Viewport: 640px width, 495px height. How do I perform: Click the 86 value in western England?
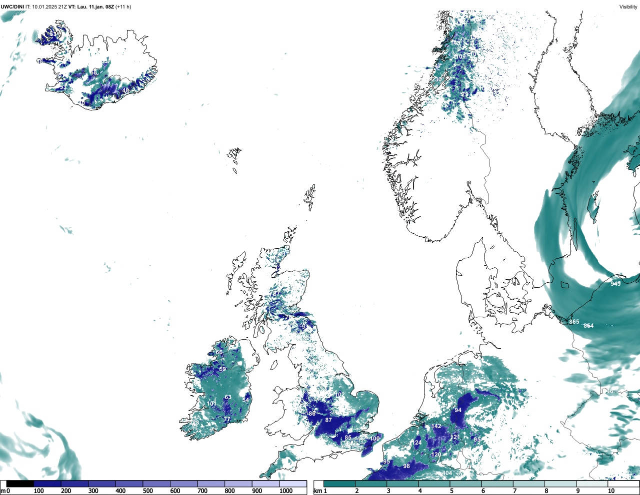pyautogui.click(x=312, y=414)
